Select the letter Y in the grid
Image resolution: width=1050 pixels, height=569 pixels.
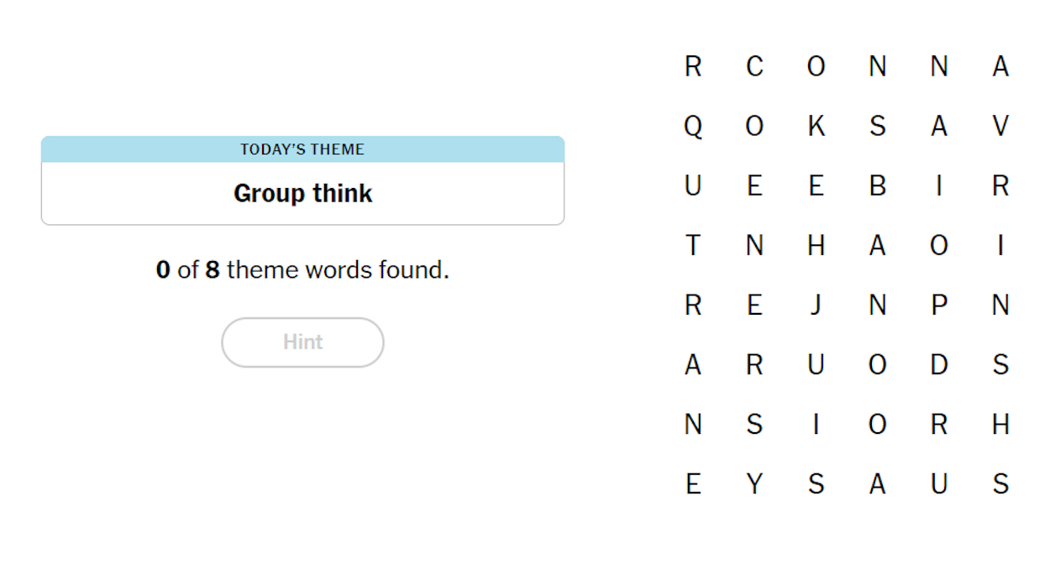[754, 483]
